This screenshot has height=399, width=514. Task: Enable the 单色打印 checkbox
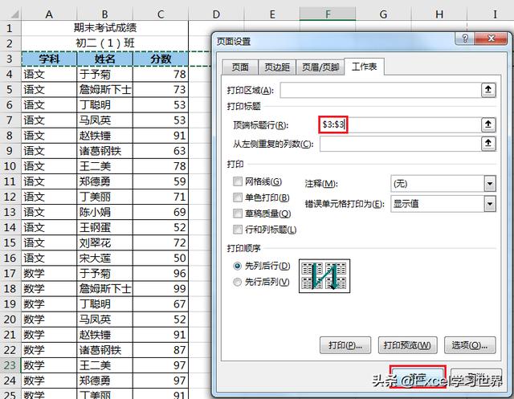click(238, 197)
